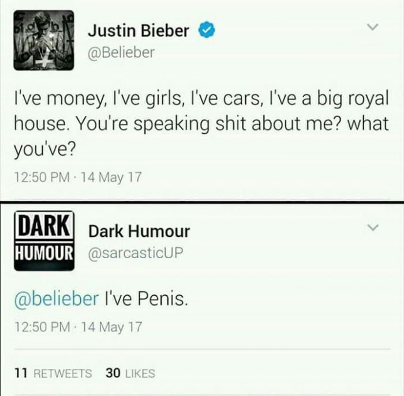
Task: Expand the top tweet's options chevron
Action: [x=372, y=27]
